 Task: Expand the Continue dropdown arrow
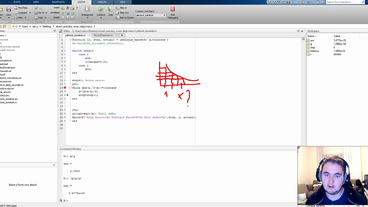click(x=101, y=18)
